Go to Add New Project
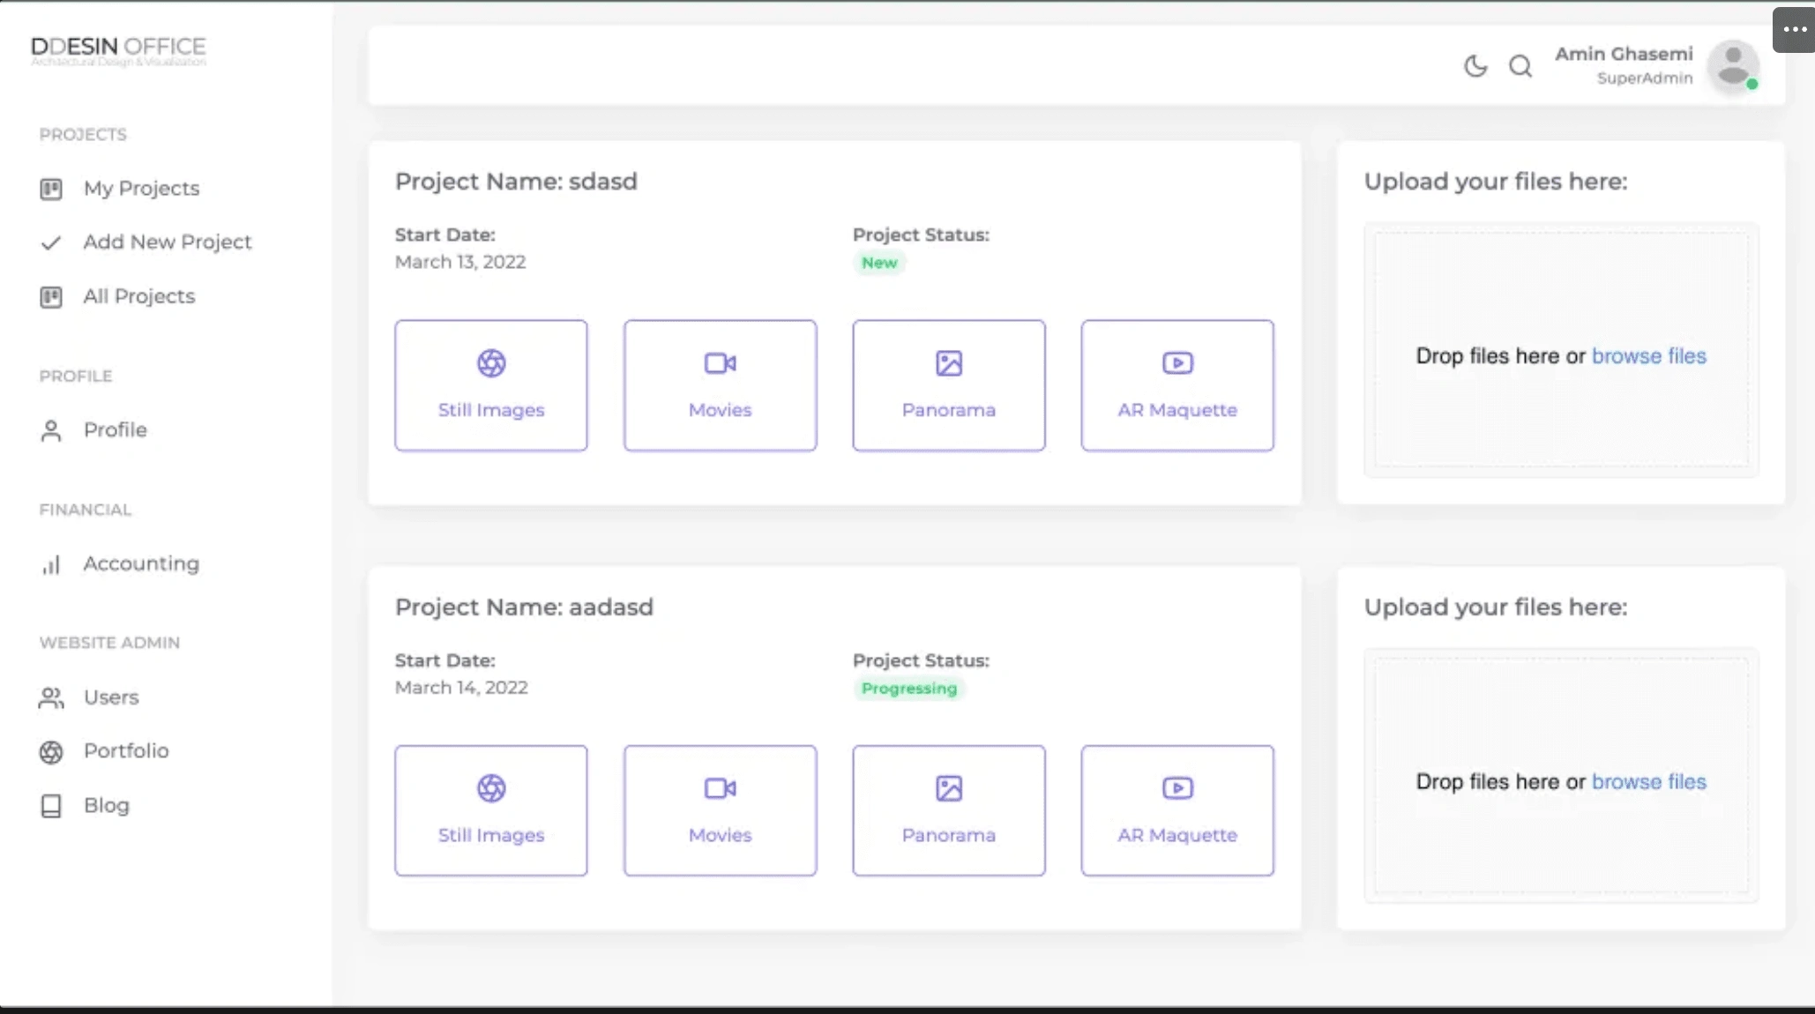 [x=168, y=242]
